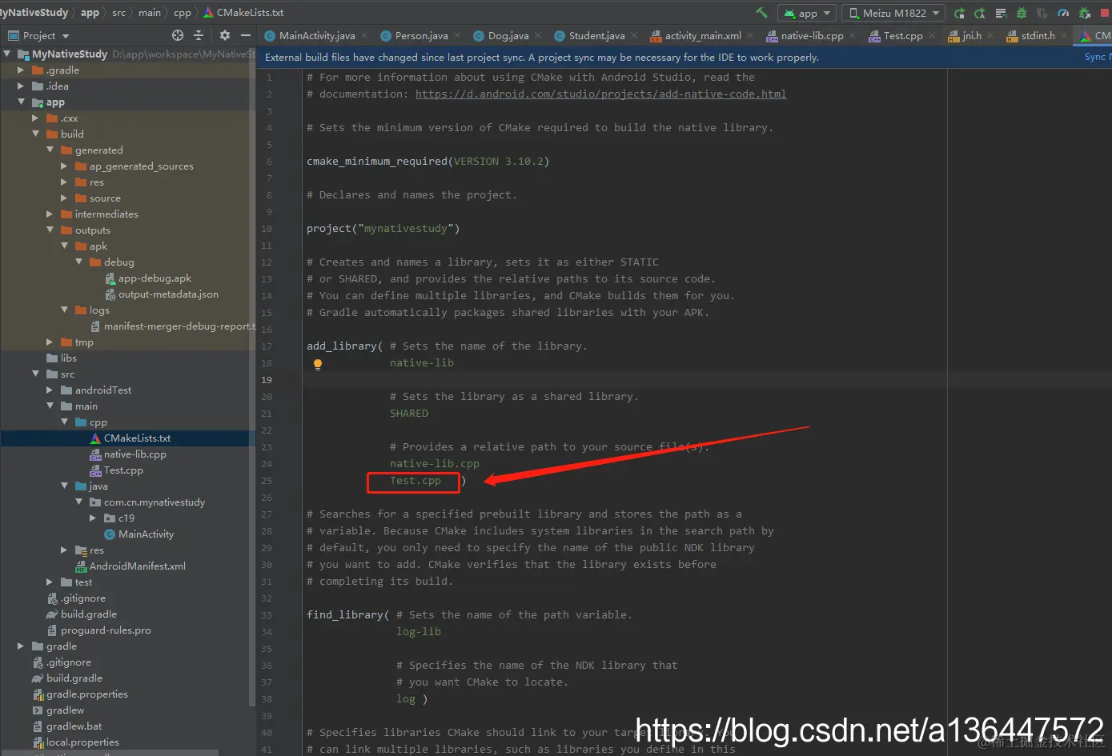Collapse the app module folder
Screen dimensions: 1112x756
pyautogui.click(x=22, y=102)
